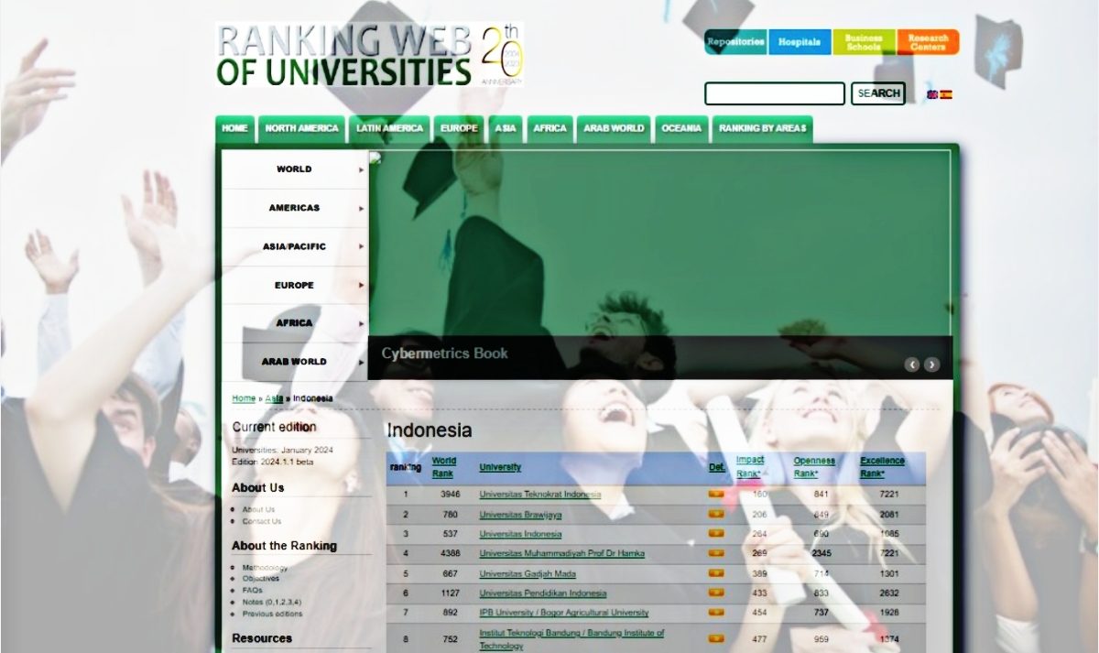The height and width of the screenshot is (653, 1099).
Task: Open IPB University / Bogor Agricultural University link
Action: (x=563, y=613)
